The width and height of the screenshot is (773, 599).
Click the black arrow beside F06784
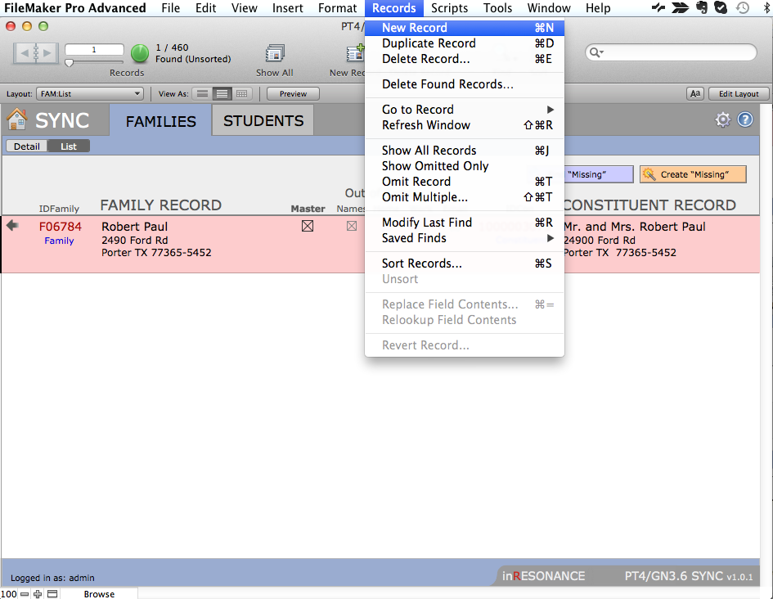(x=12, y=226)
